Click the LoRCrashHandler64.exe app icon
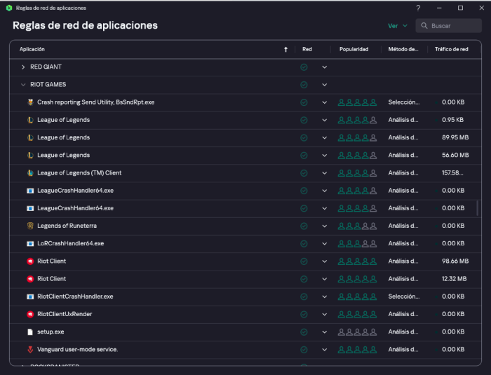 (30, 243)
